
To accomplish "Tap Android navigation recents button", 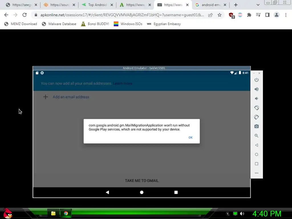I will tap(176, 192).
